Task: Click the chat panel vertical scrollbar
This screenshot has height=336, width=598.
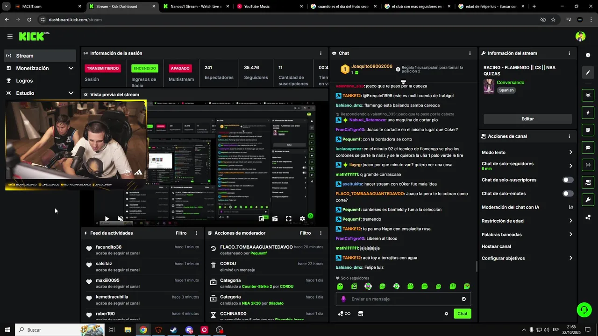Action: (x=477, y=266)
